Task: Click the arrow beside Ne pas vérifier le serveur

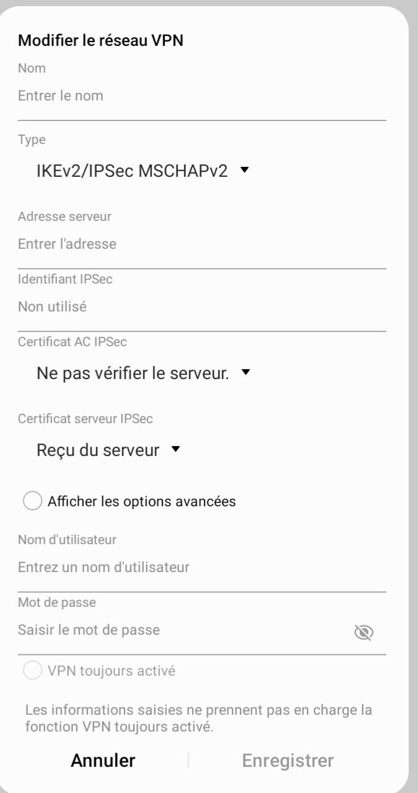Action: pyautogui.click(x=246, y=373)
